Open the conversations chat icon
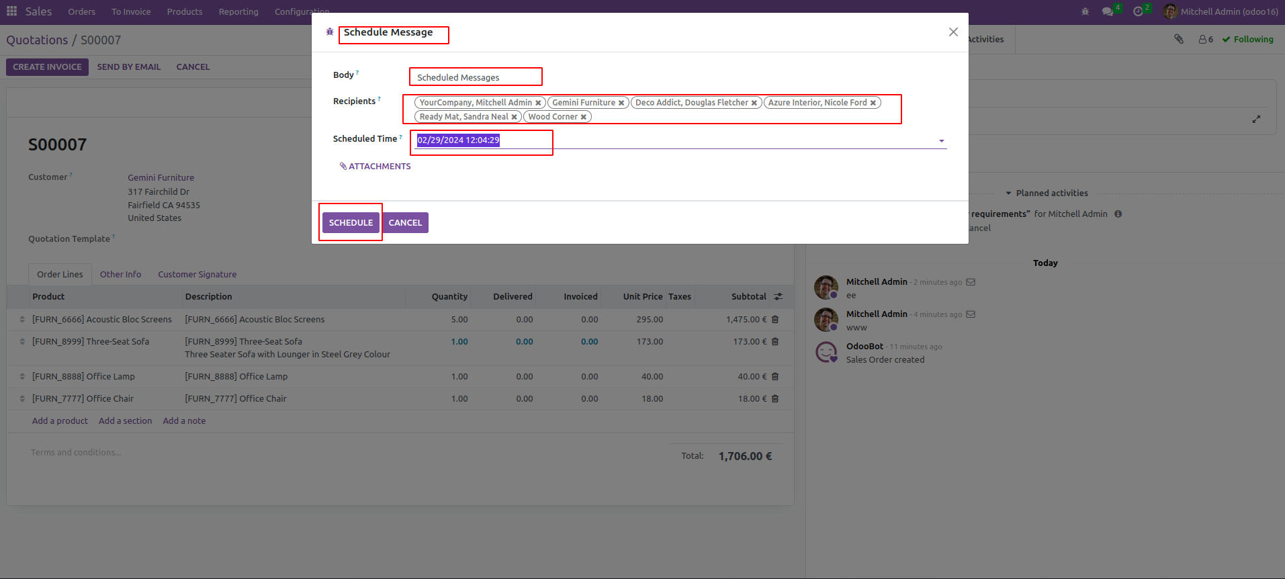1285x579 pixels. point(1108,11)
